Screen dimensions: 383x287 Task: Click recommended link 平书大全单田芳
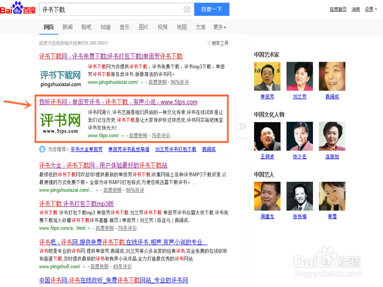(87, 149)
